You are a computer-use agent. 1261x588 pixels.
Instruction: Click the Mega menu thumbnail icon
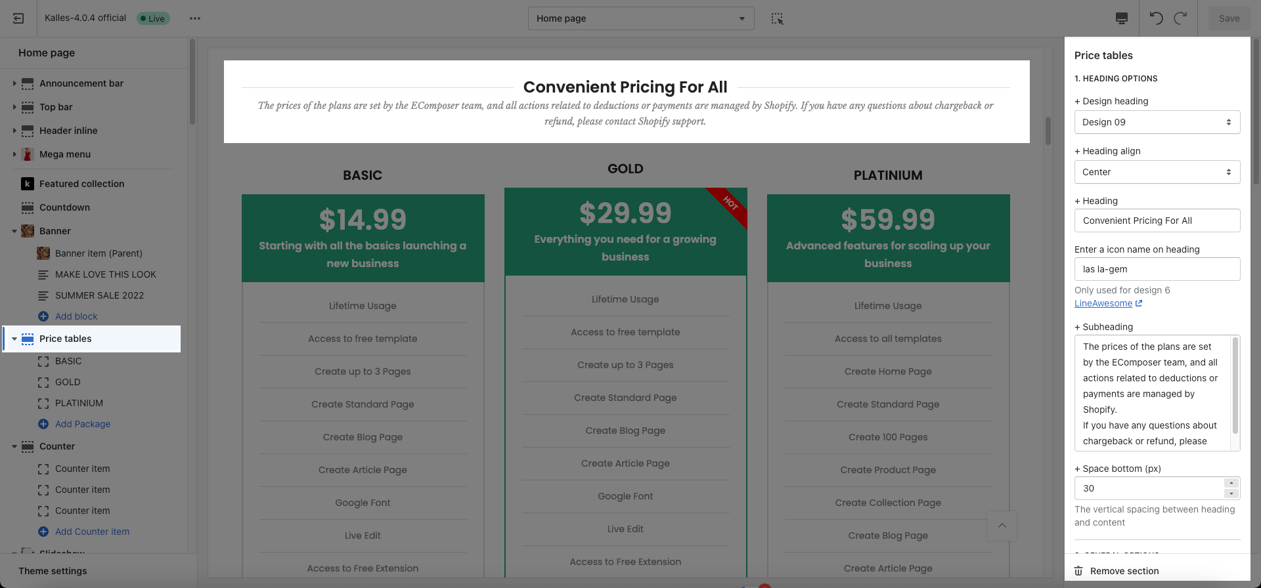[28, 154]
